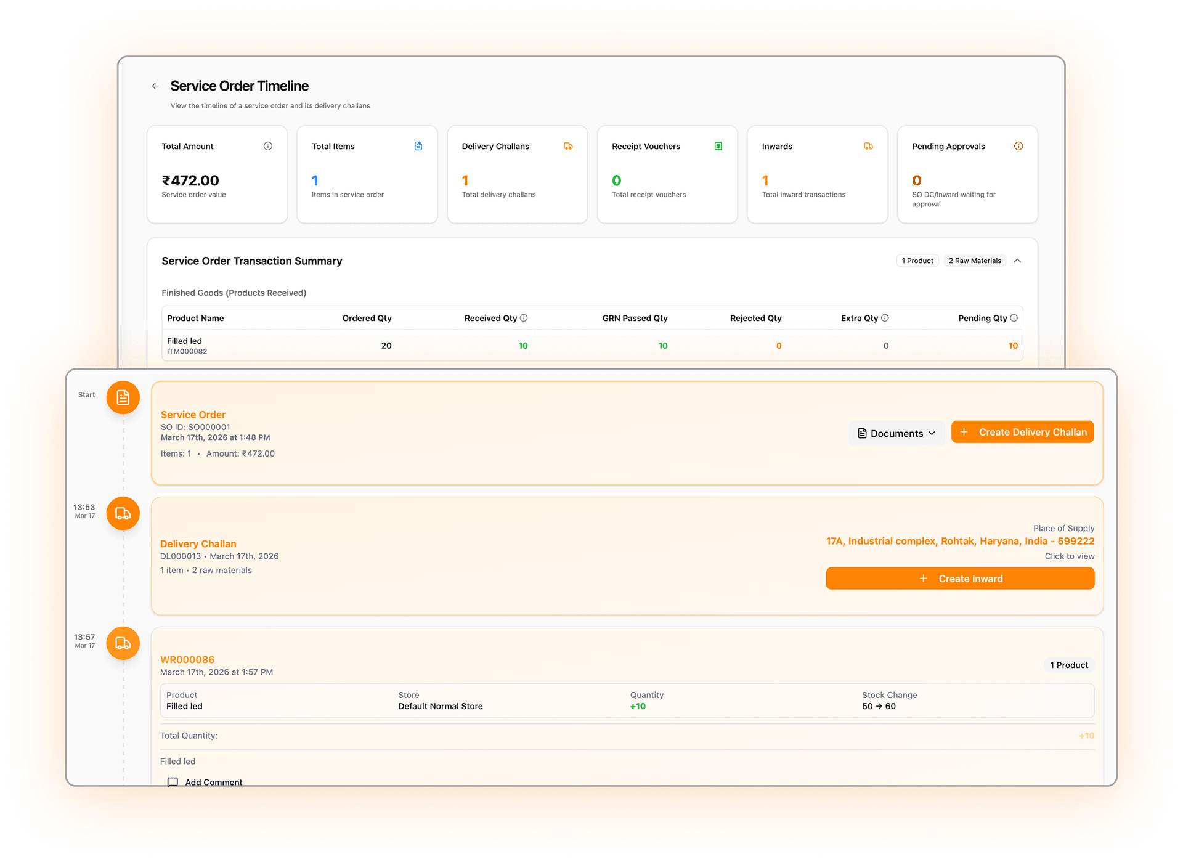Click the info icon on Total Amount card
This screenshot has height=862, width=1183.
coord(268,146)
